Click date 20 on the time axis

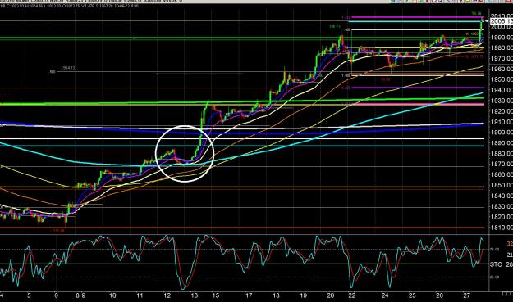pos(331,295)
